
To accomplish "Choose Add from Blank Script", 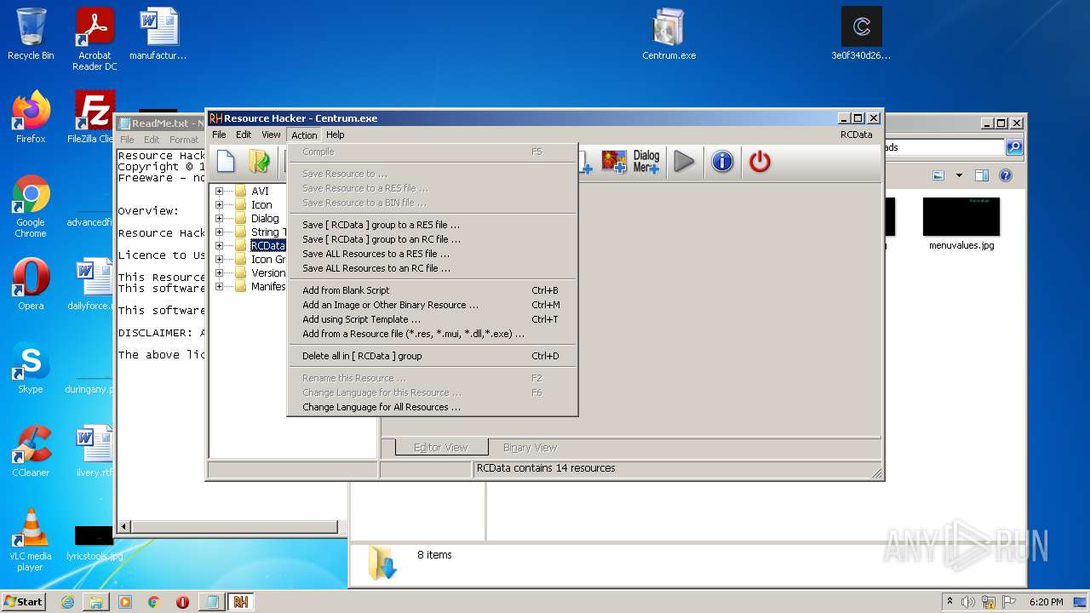I will [433, 290].
